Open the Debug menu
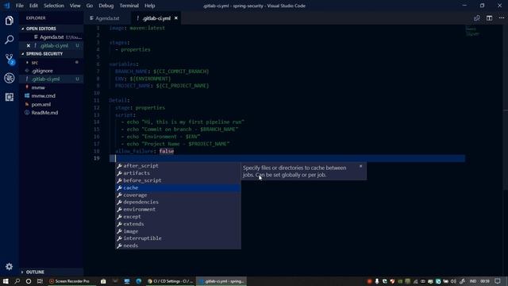This screenshot has width=508, height=286. pos(106,6)
